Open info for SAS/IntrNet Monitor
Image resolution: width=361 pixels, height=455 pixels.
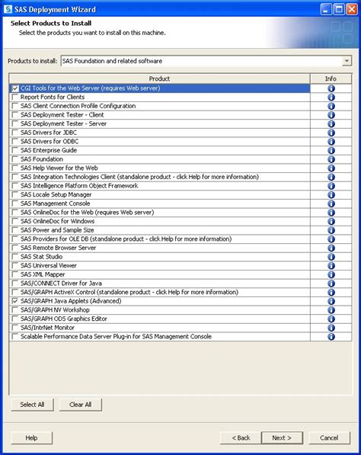click(x=331, y=328)
